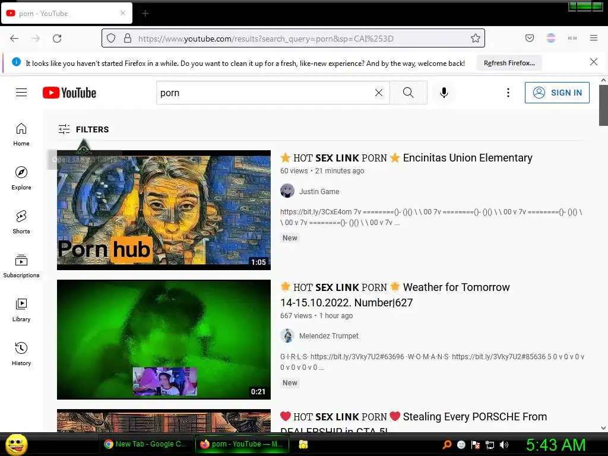Open Library in the YouTube sidebar
Screen dimensions: 608x456
pos(21,310)
